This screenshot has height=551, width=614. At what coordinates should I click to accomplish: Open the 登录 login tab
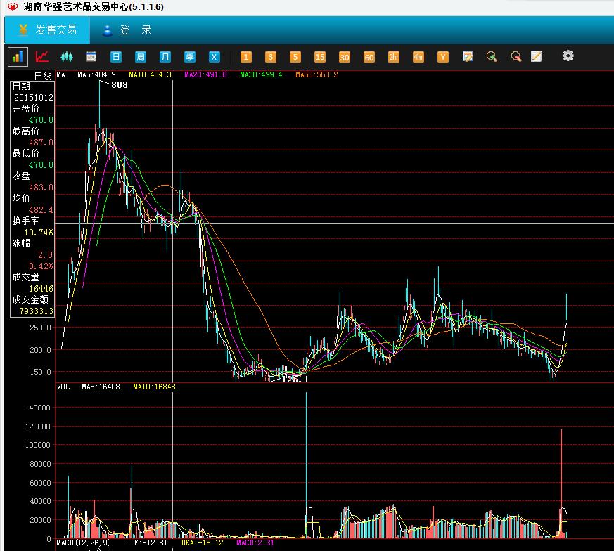tap(127, 30)
